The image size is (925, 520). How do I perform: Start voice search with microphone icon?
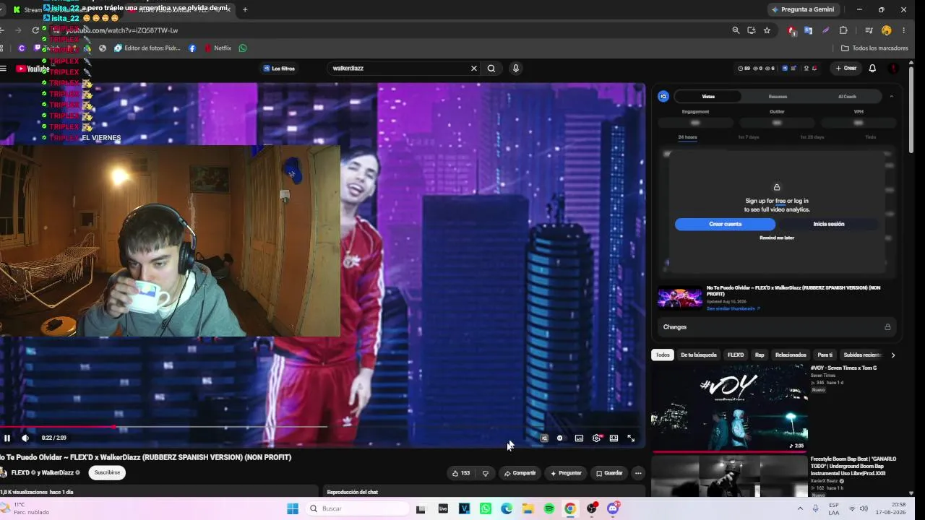click(515, 68)
